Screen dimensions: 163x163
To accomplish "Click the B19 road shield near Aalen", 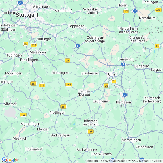I will [126, 11].
